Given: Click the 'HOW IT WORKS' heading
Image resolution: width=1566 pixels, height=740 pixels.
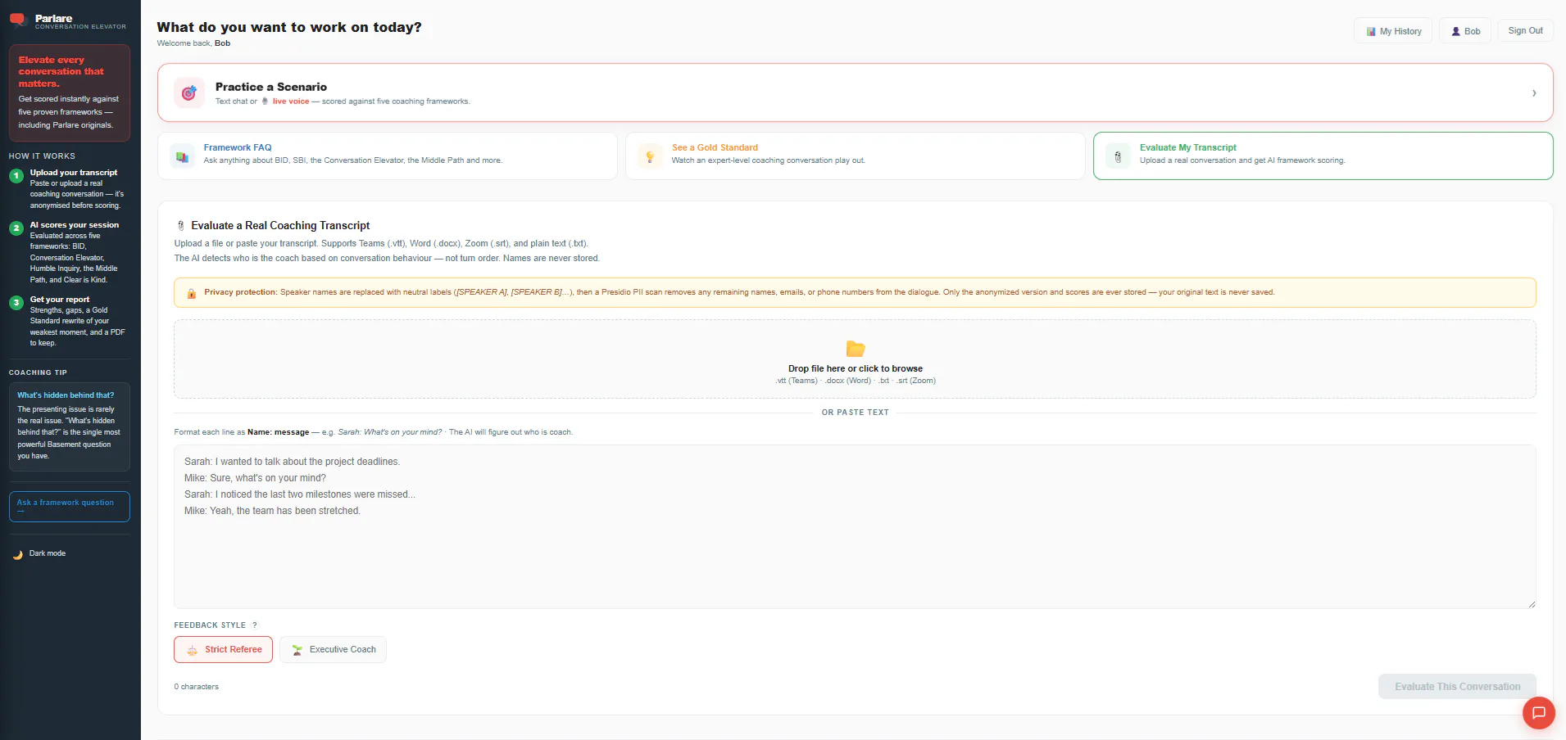Looking at the screenshot, I should 42,156.
